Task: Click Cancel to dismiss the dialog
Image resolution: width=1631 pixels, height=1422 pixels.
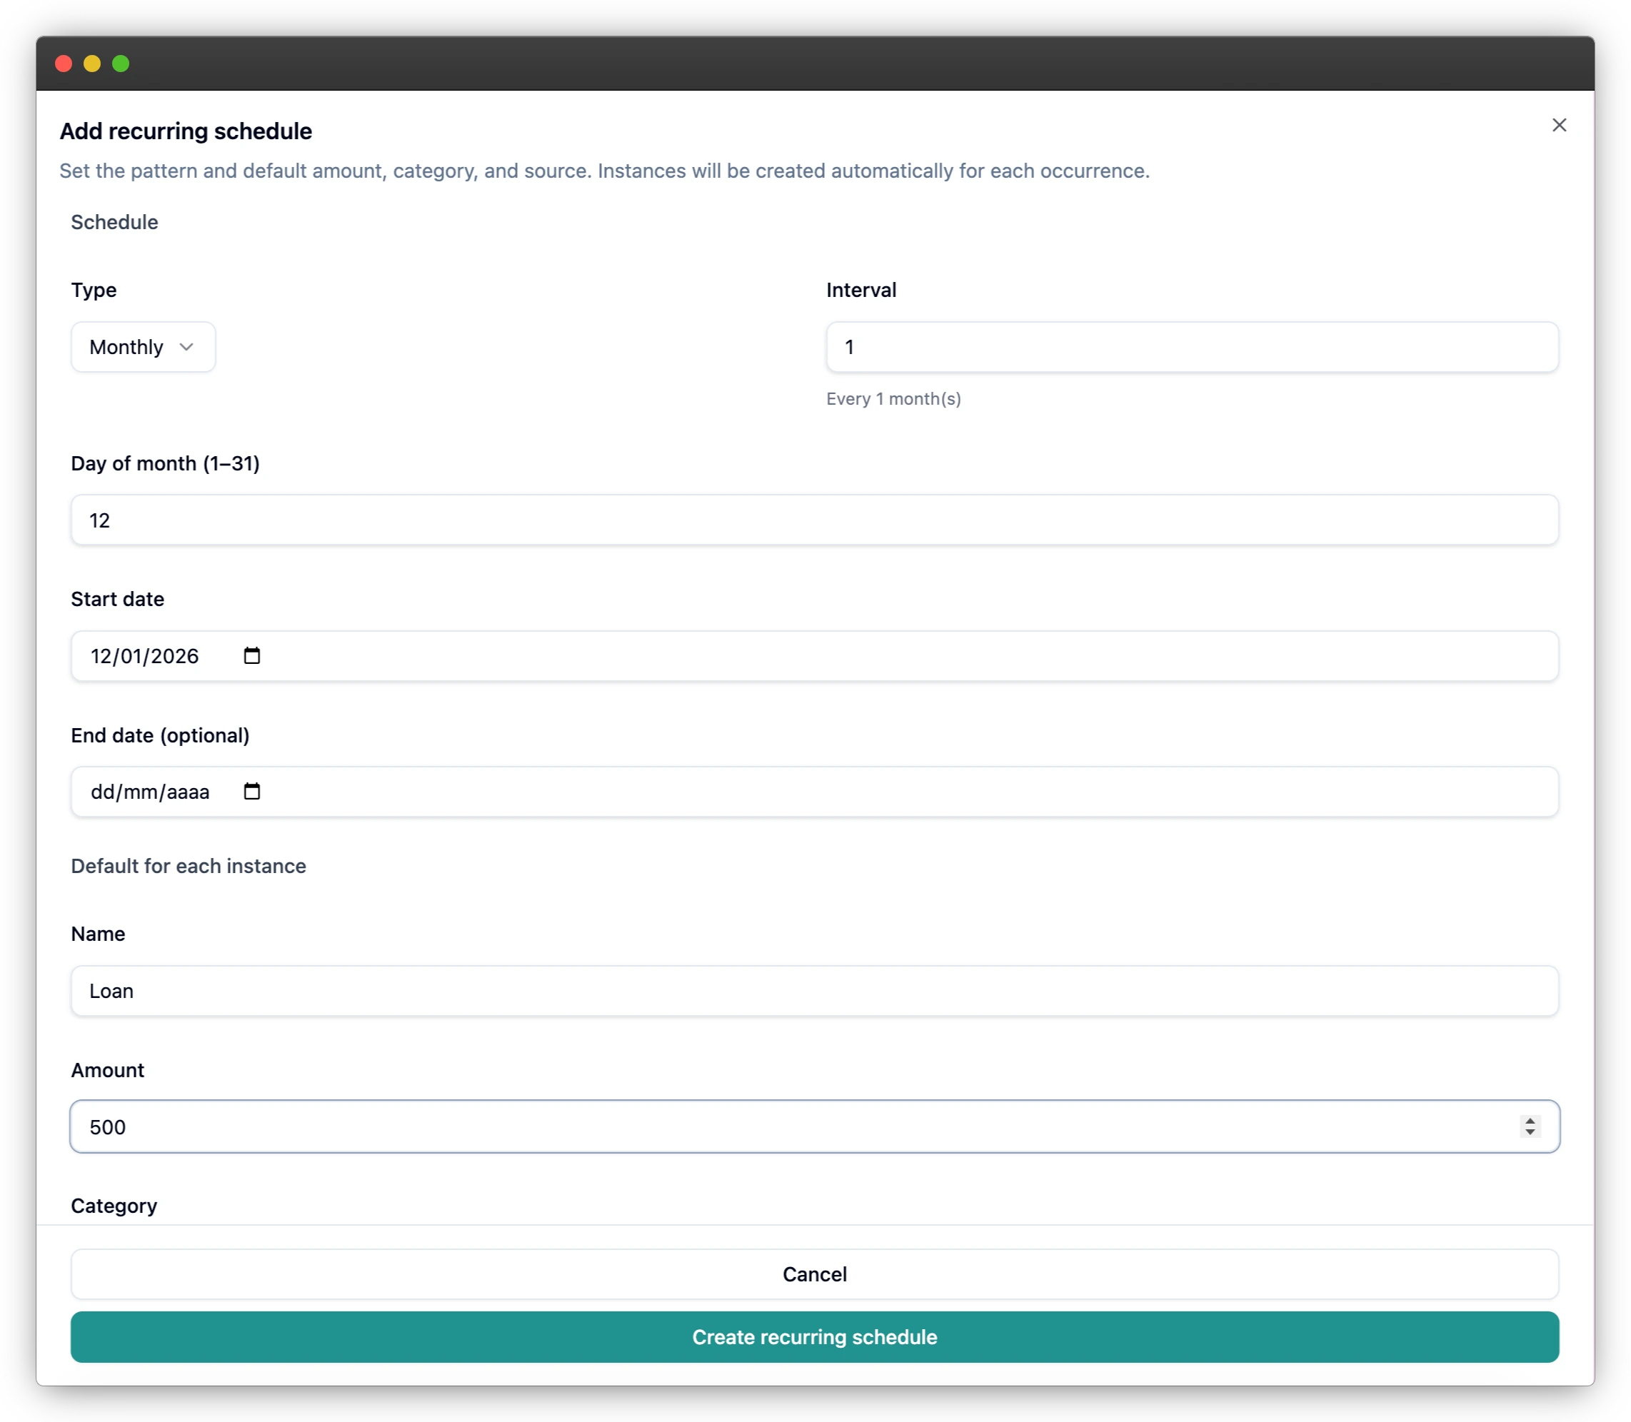Action: [x=814, y=1274]
